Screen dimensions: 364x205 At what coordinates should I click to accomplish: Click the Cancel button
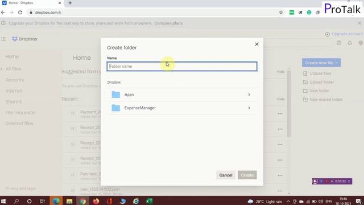pyautogui.click(x=226, y=175)
